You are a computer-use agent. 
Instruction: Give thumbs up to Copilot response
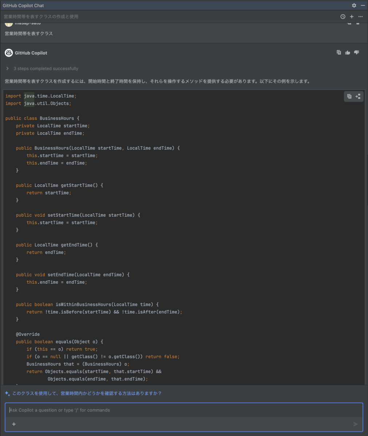(x=348, y=52)
